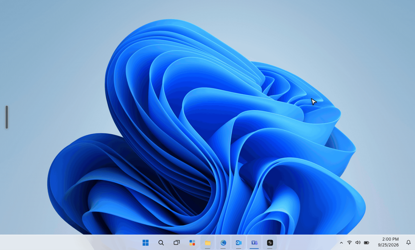Click the Wi-Fi network status icon

point(349,243)
